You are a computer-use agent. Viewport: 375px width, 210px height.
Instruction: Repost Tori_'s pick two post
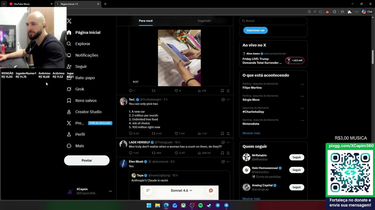point(153,133)
